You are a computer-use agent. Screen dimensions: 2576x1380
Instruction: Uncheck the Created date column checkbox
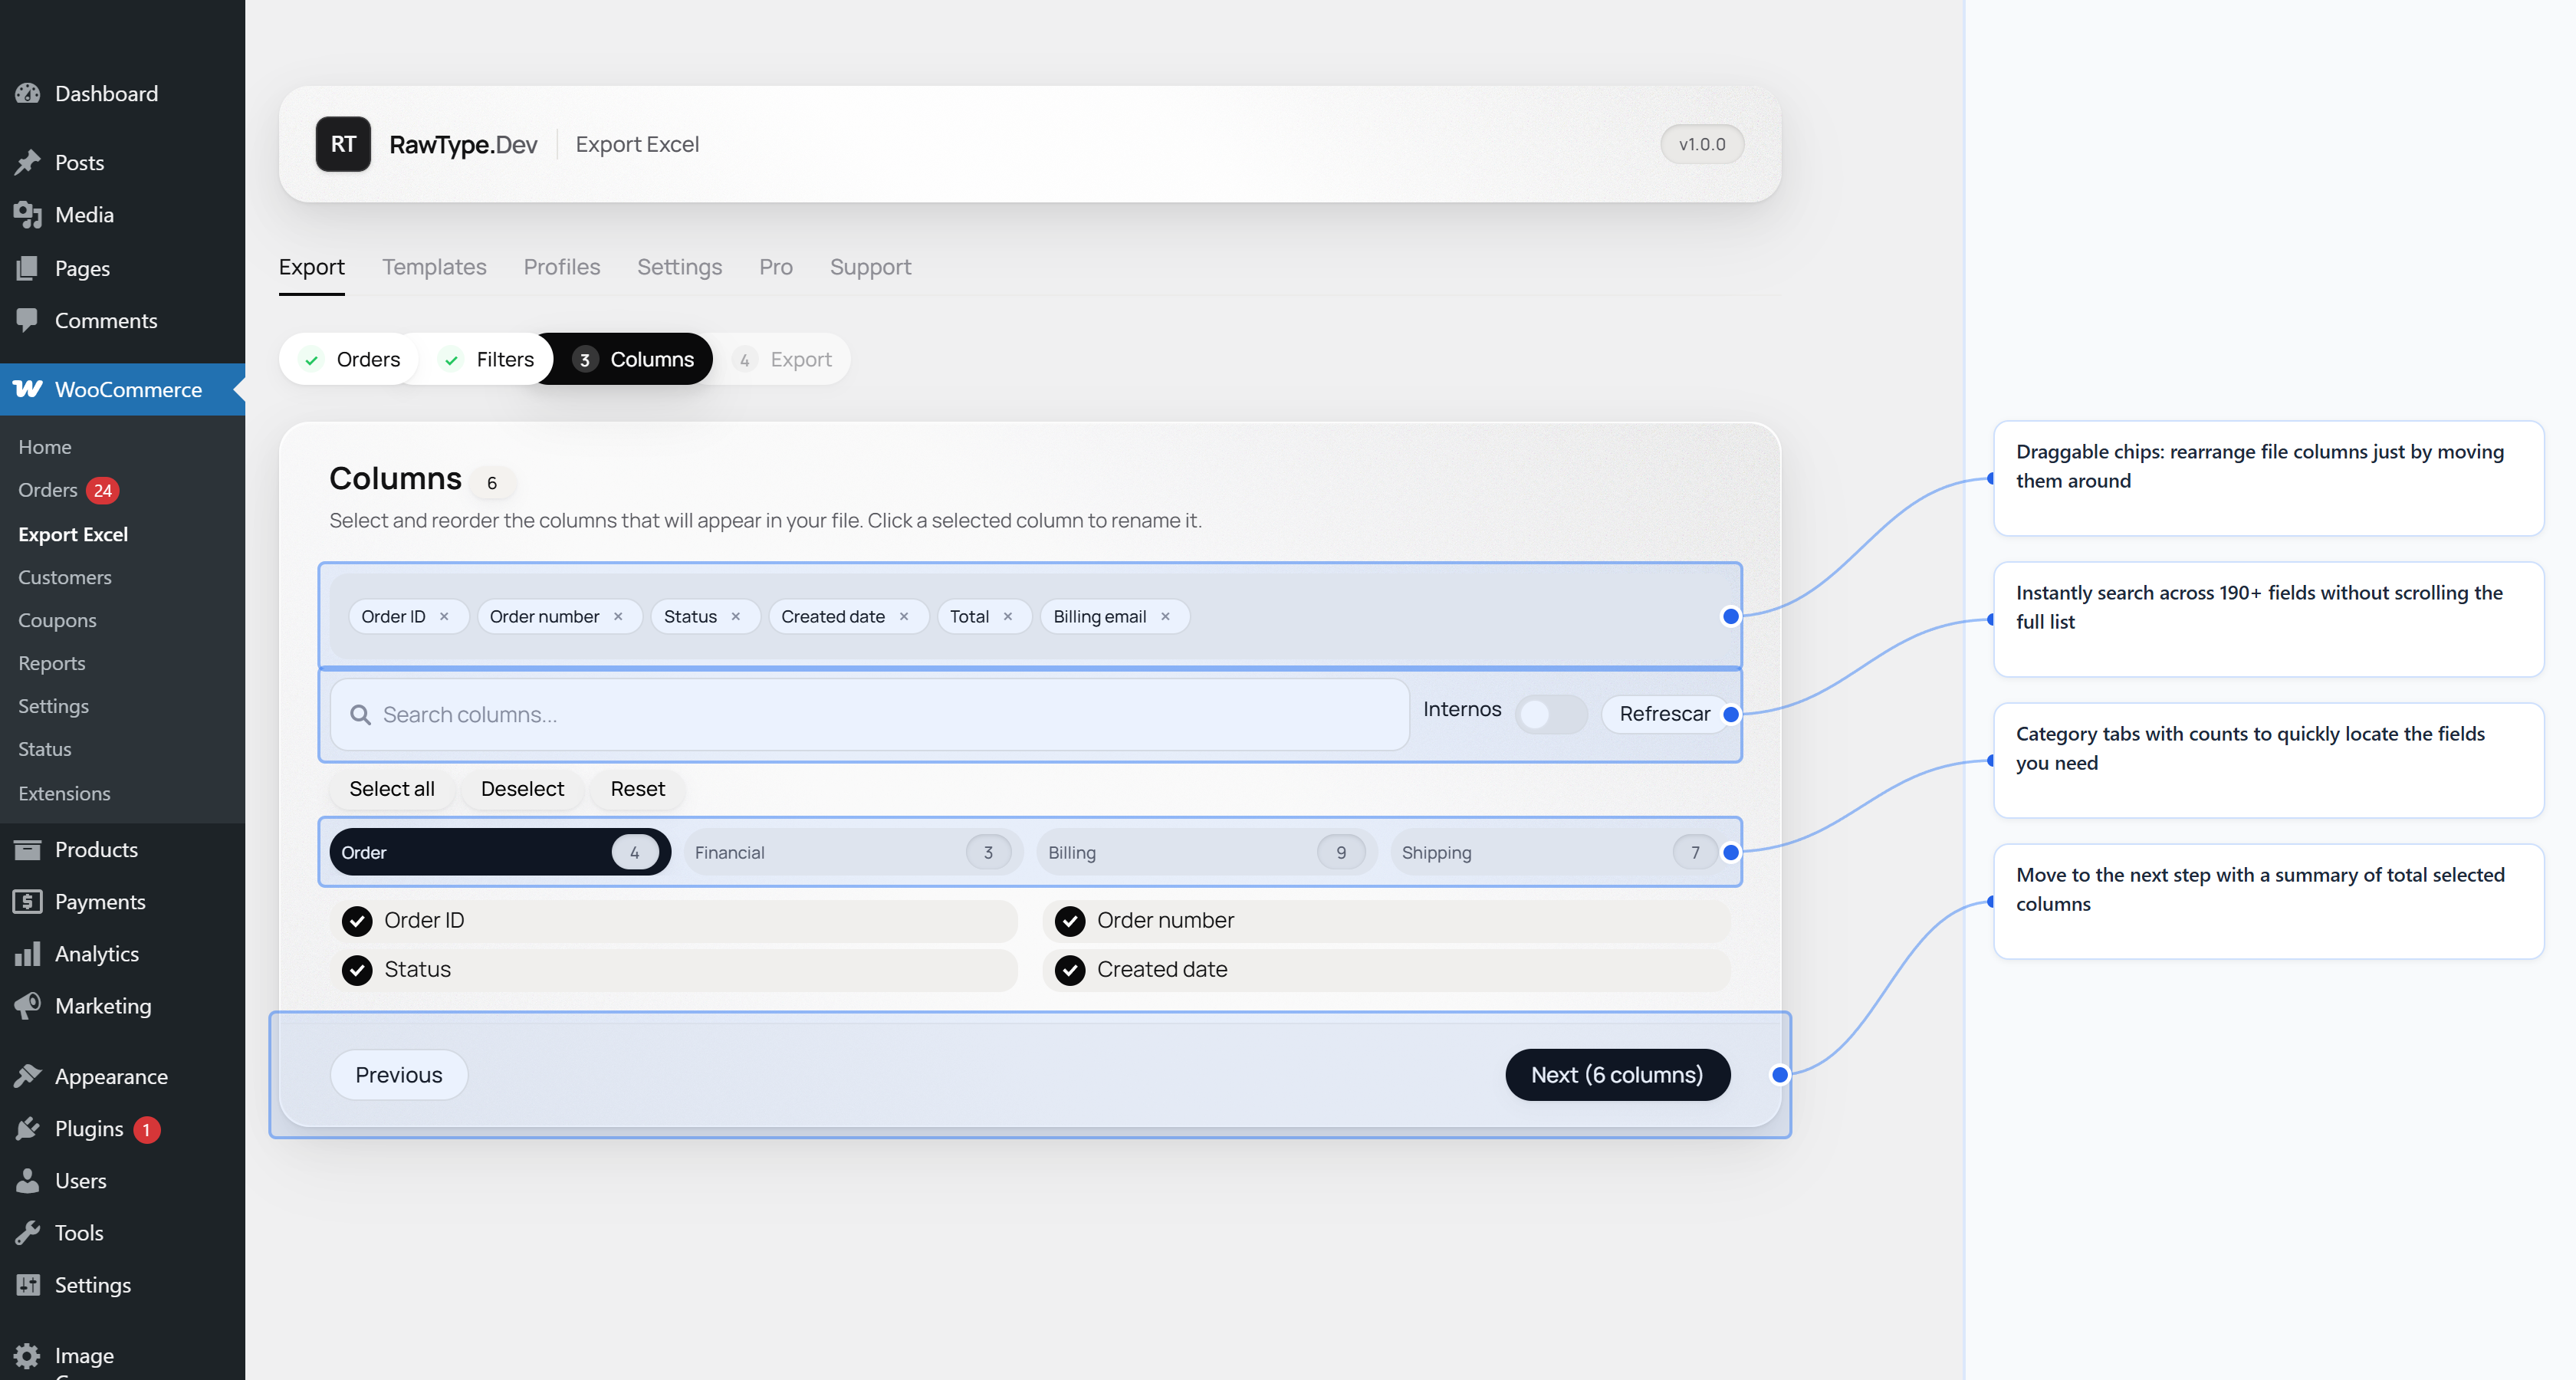[x=1070, y=969]
